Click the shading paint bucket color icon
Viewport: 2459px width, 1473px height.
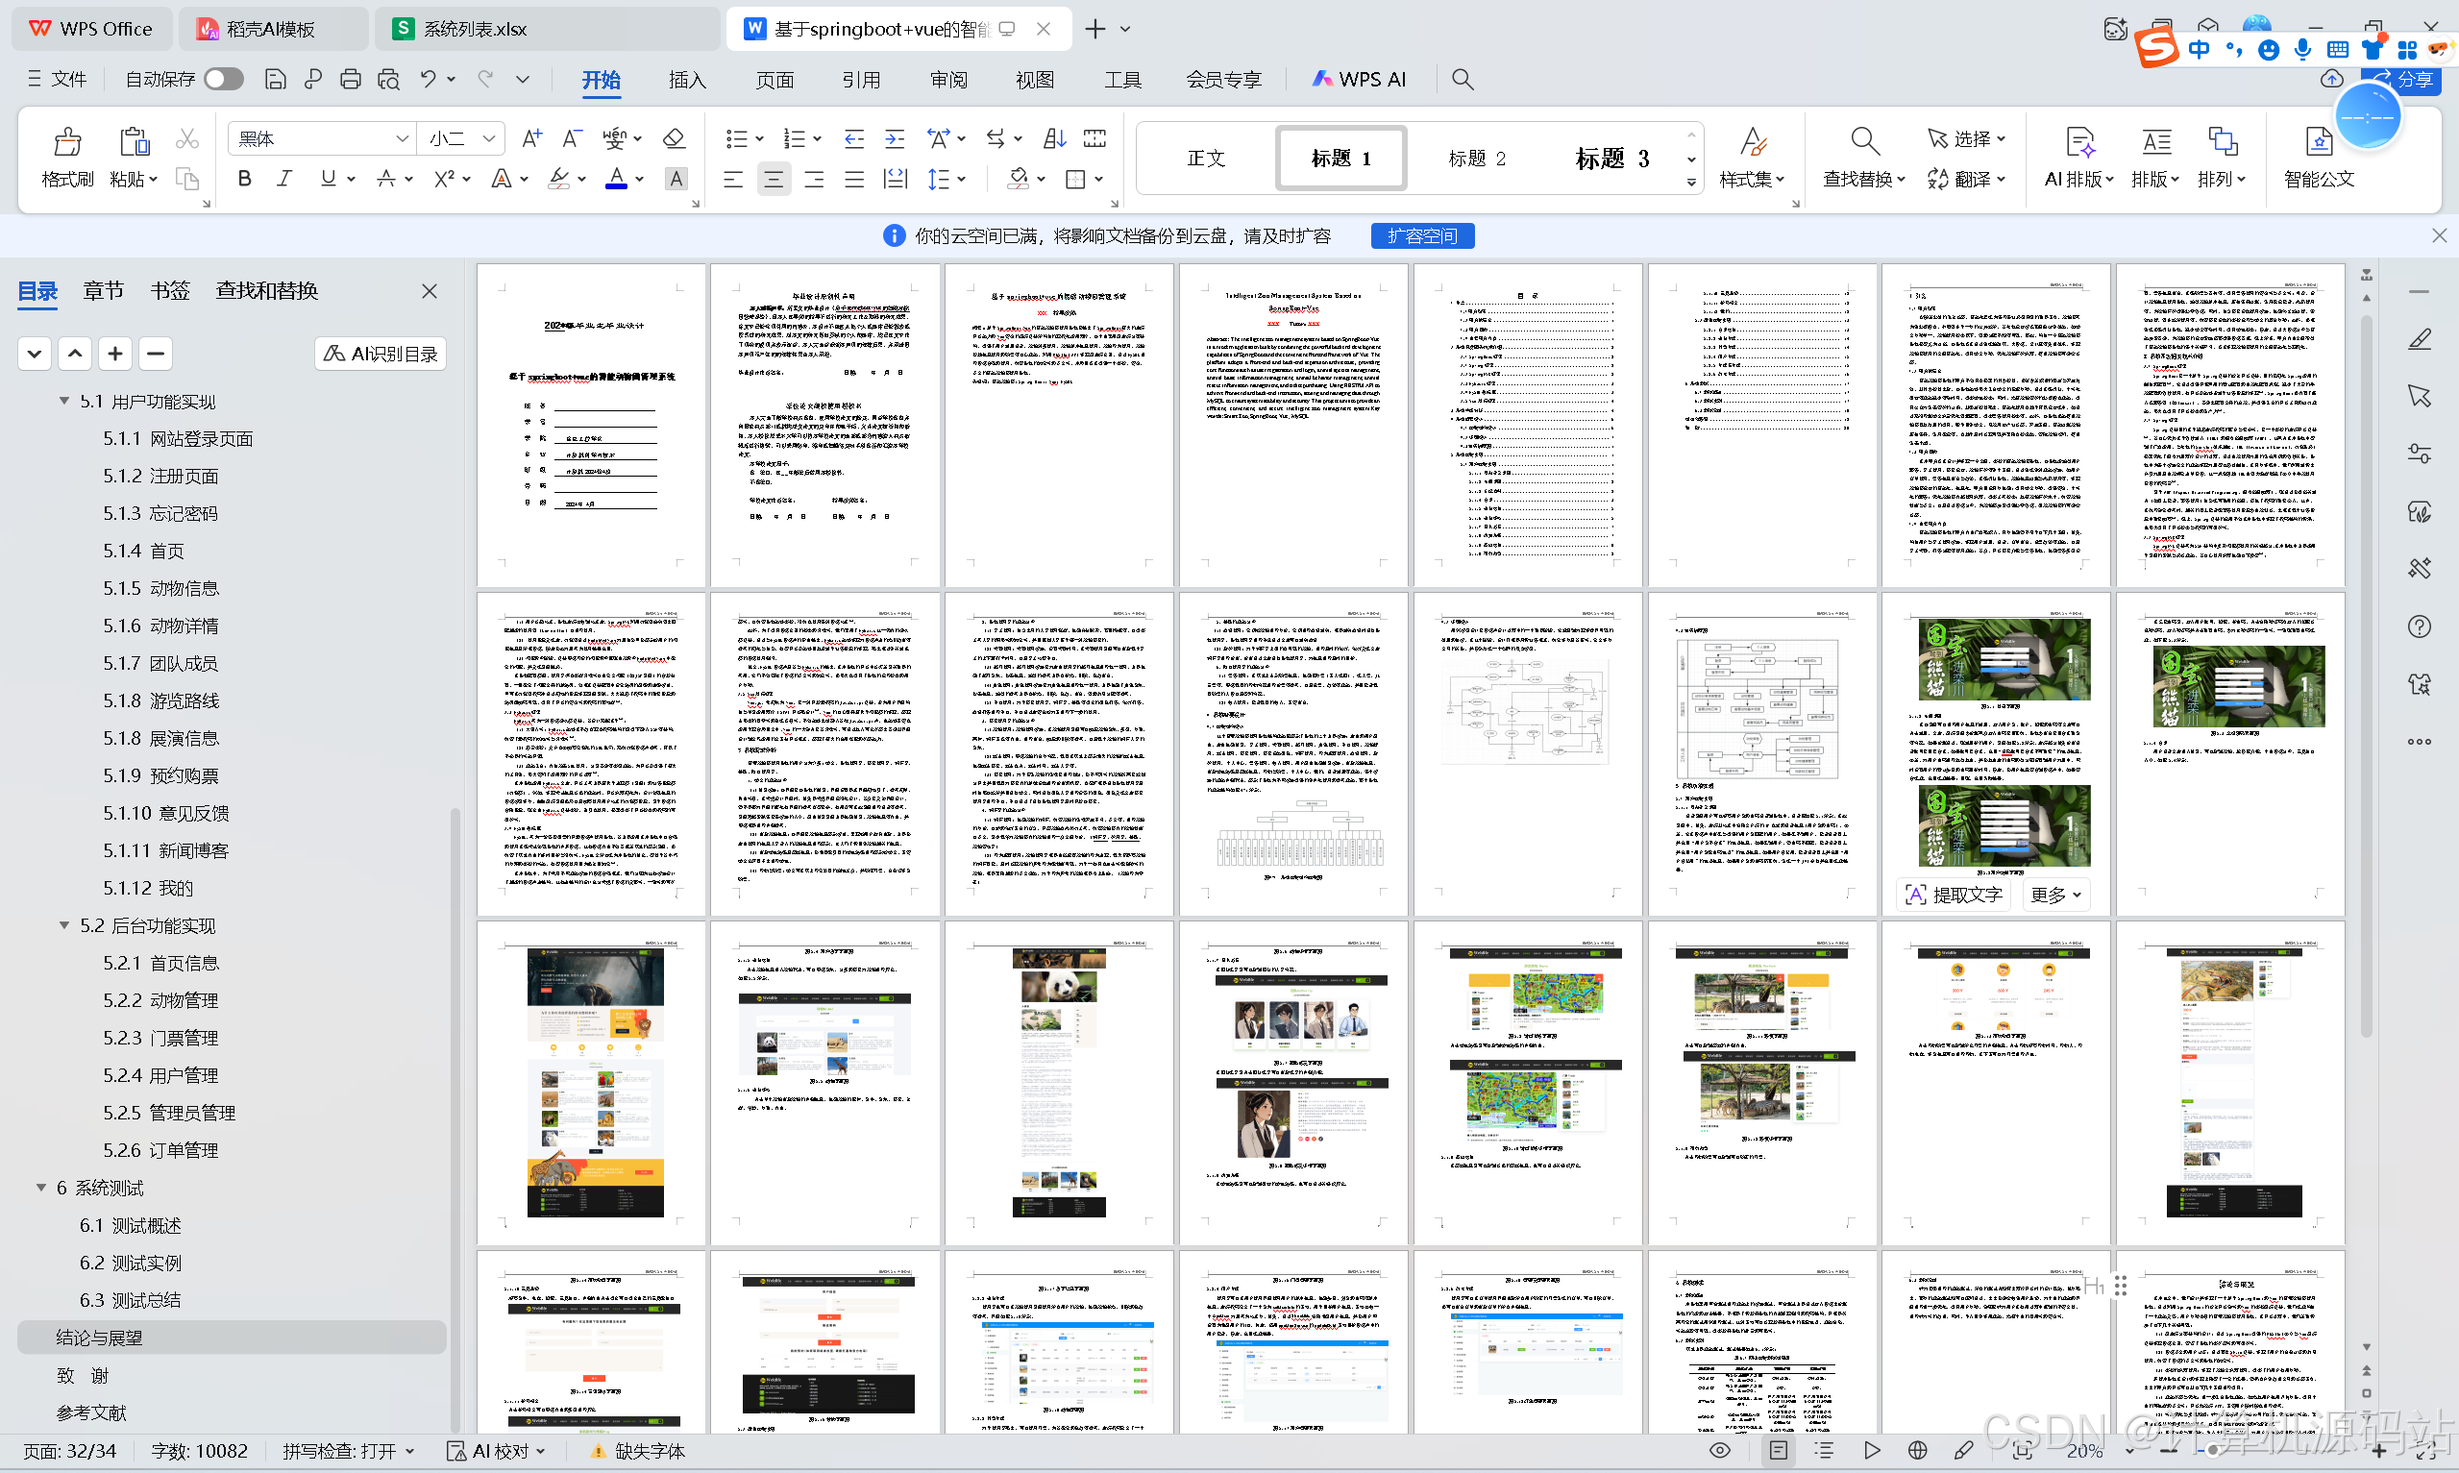click(1018, 180)
